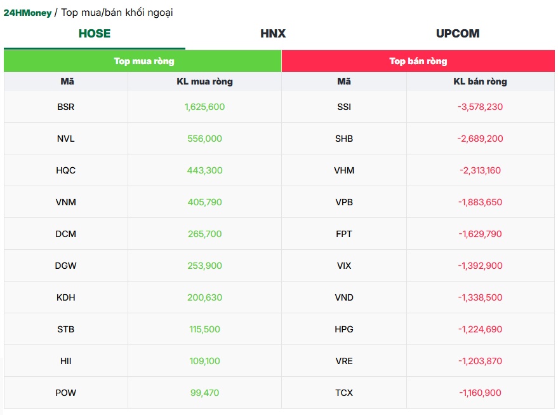Click POW net buy volume 99,470
This screenshot has height=415, width=558.
pyautogui.click(x=204, y=393)
